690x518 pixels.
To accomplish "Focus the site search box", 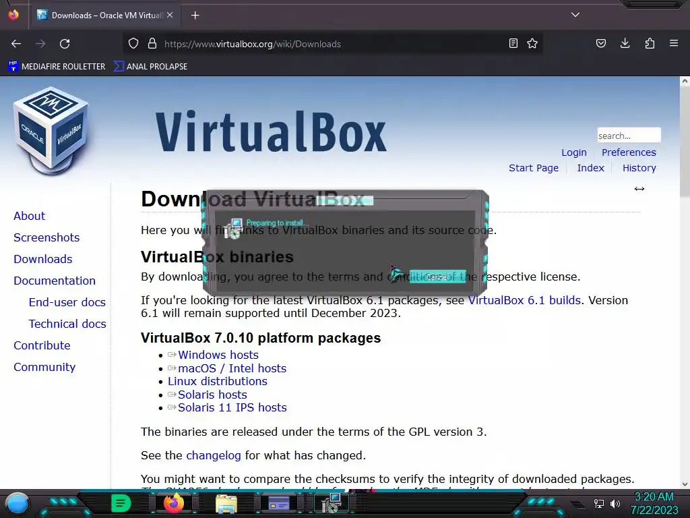I will click(x=629, y=135).
